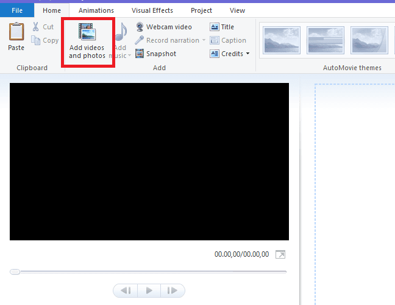Add a Caption to the clip
The image size is (395, 305).
tap(228, 40)
